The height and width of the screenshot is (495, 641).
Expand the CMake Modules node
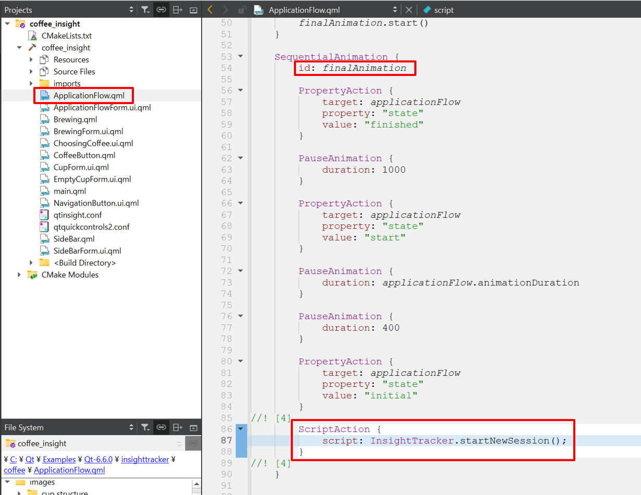[19, 275]
